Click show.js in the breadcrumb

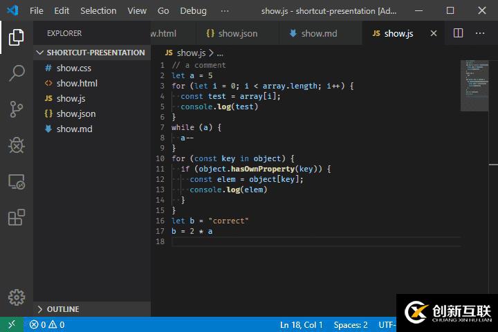click(x=191, y=53)
